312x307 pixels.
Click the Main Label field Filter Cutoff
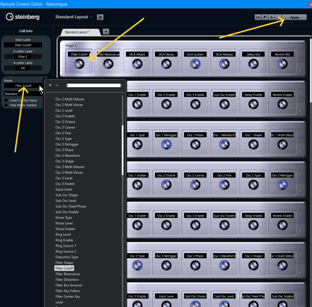(x=23, y=45)
